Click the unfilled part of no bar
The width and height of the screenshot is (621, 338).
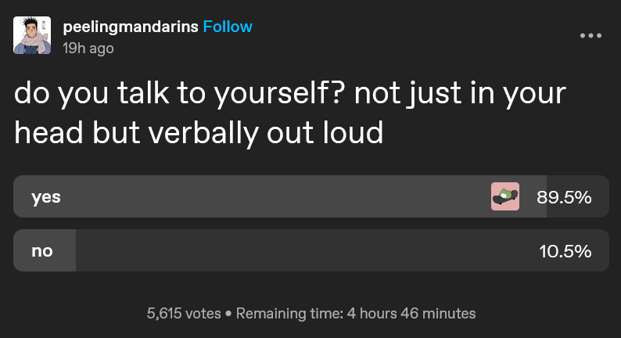(343, 250)
